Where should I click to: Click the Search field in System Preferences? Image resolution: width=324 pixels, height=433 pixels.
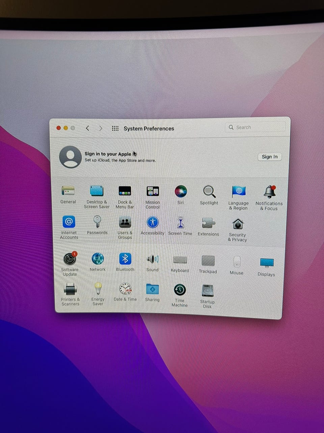(x=255, y=127)
